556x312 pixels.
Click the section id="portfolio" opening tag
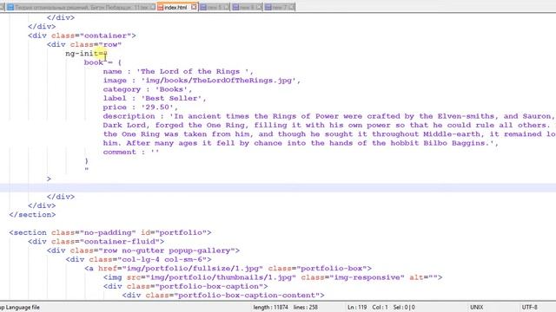click(x=110, y=232)
